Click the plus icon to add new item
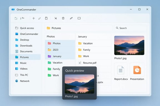This screenshot has width=160, height=106. click(x=34, y=18)
